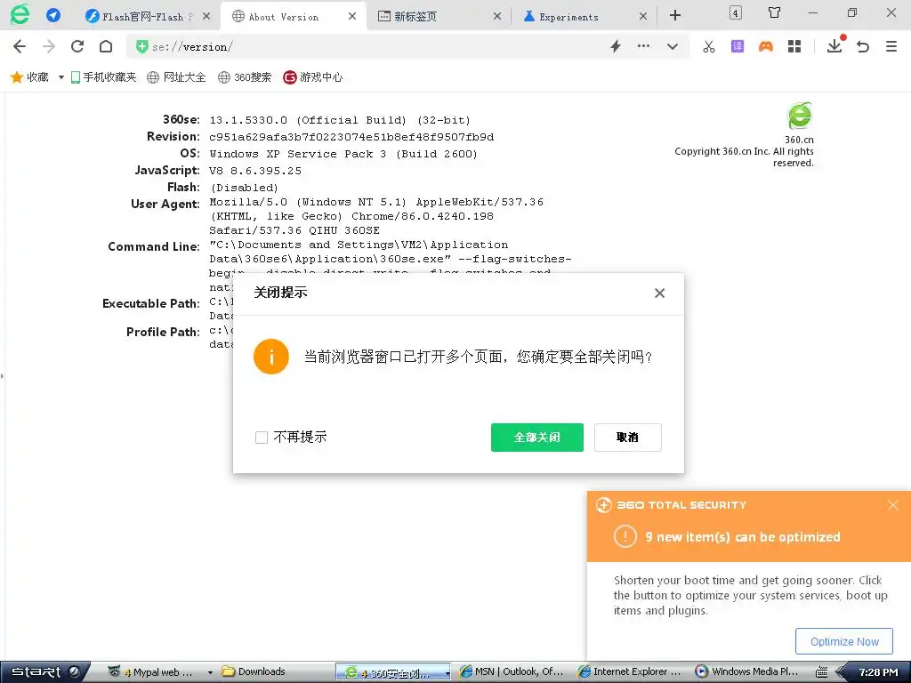
Task: Open Downloads folder in taskbar
Action: point(254,672)
